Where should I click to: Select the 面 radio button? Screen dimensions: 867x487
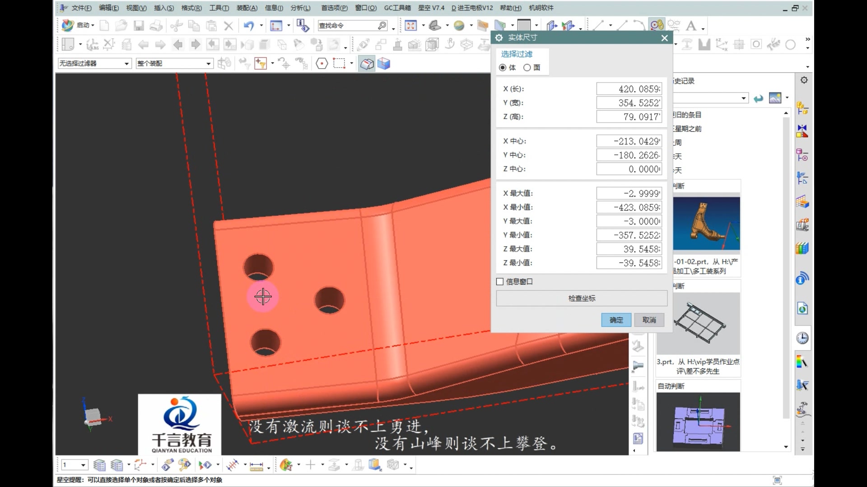(x=527, y=68)
